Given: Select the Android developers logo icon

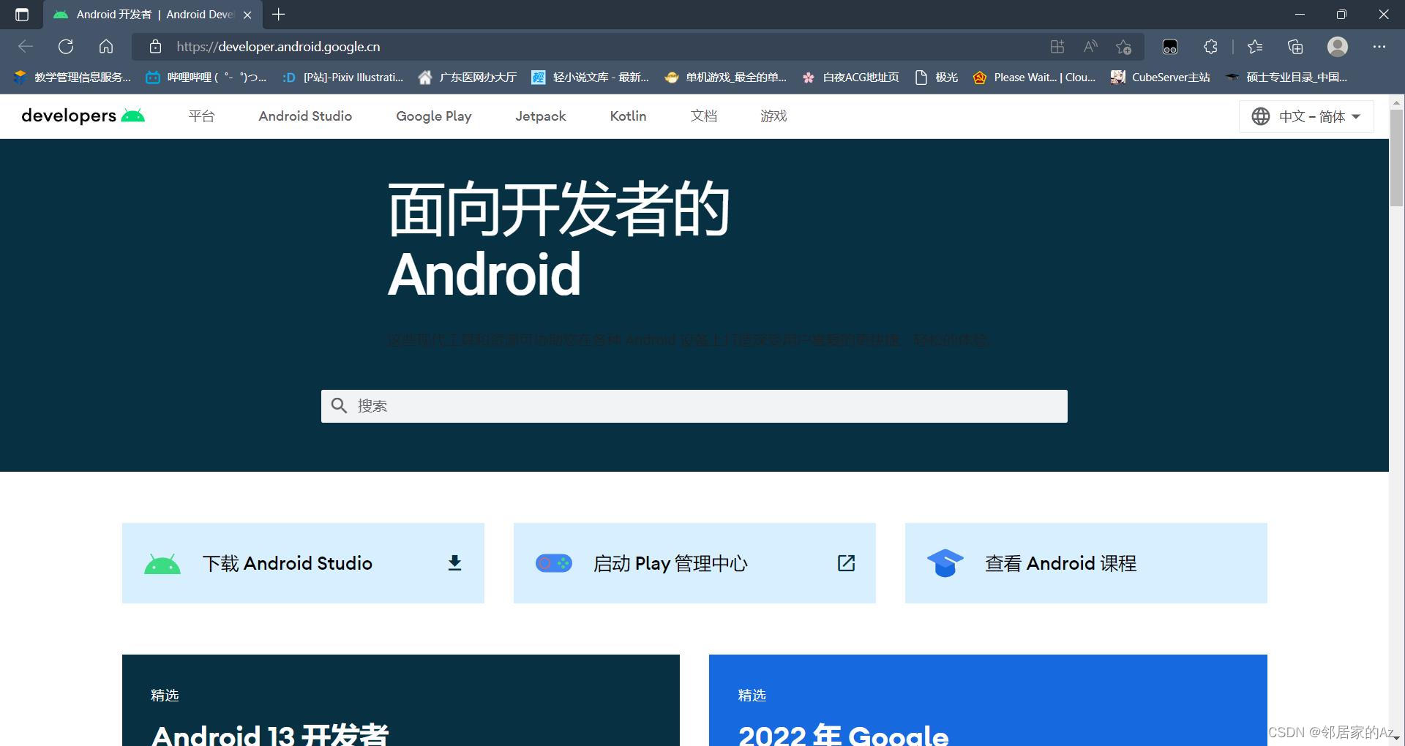Looking at the screenshot, I should coord(133,115).
